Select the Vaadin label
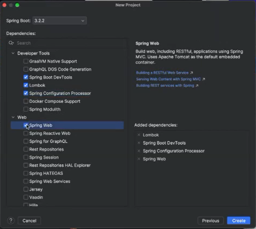256x229 pixels. click(36, 197)
